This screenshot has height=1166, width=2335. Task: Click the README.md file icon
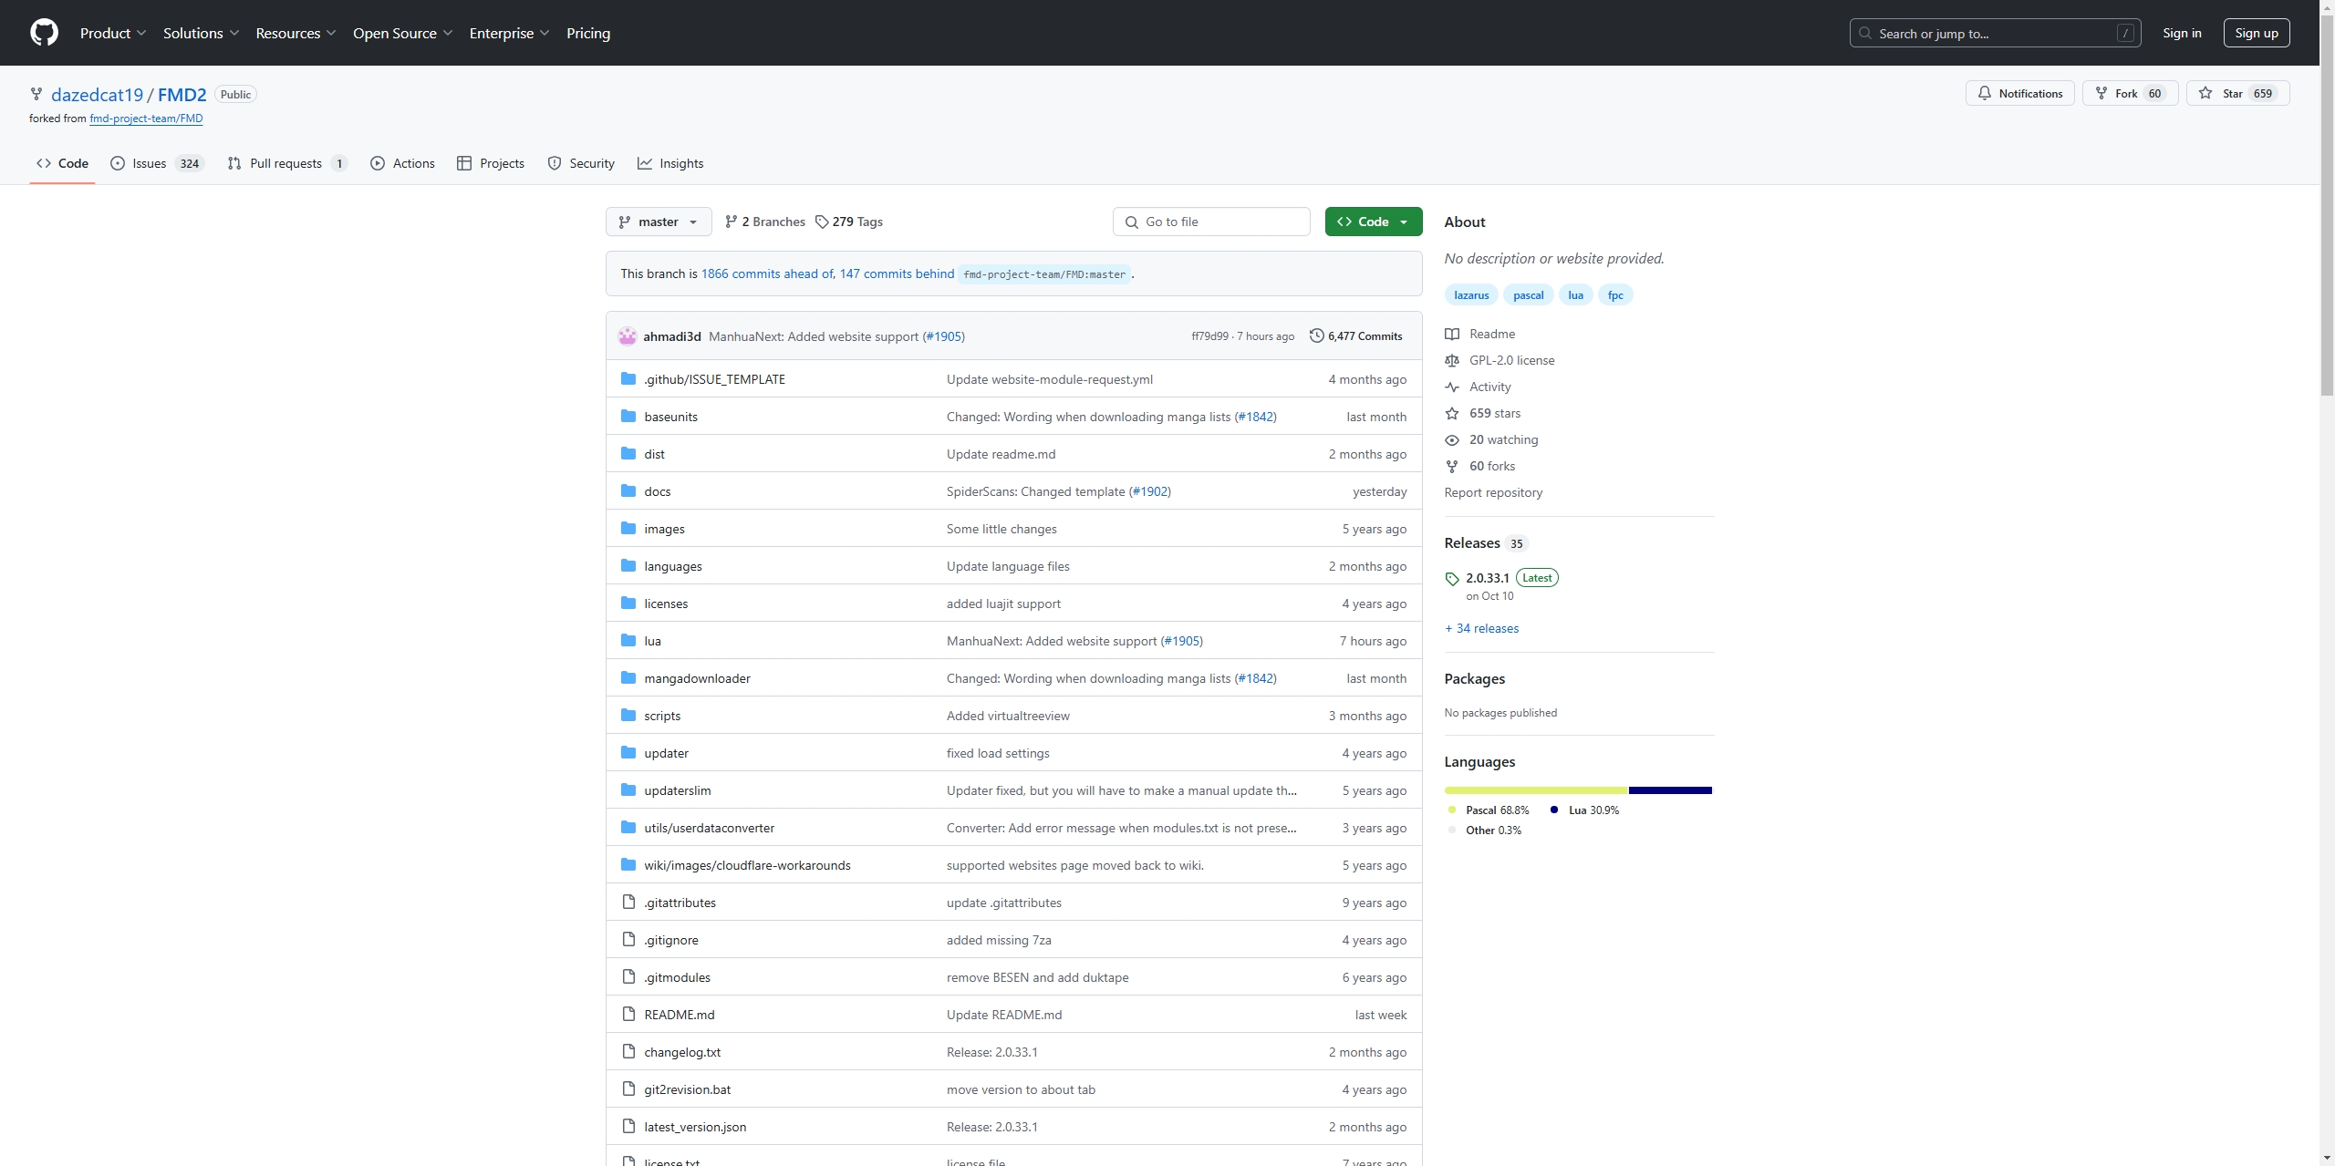tap(628, 1014)
